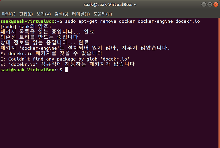Click the line mentioning 'docker-engine'는 설치되어 있지 않아

point(85,48)
